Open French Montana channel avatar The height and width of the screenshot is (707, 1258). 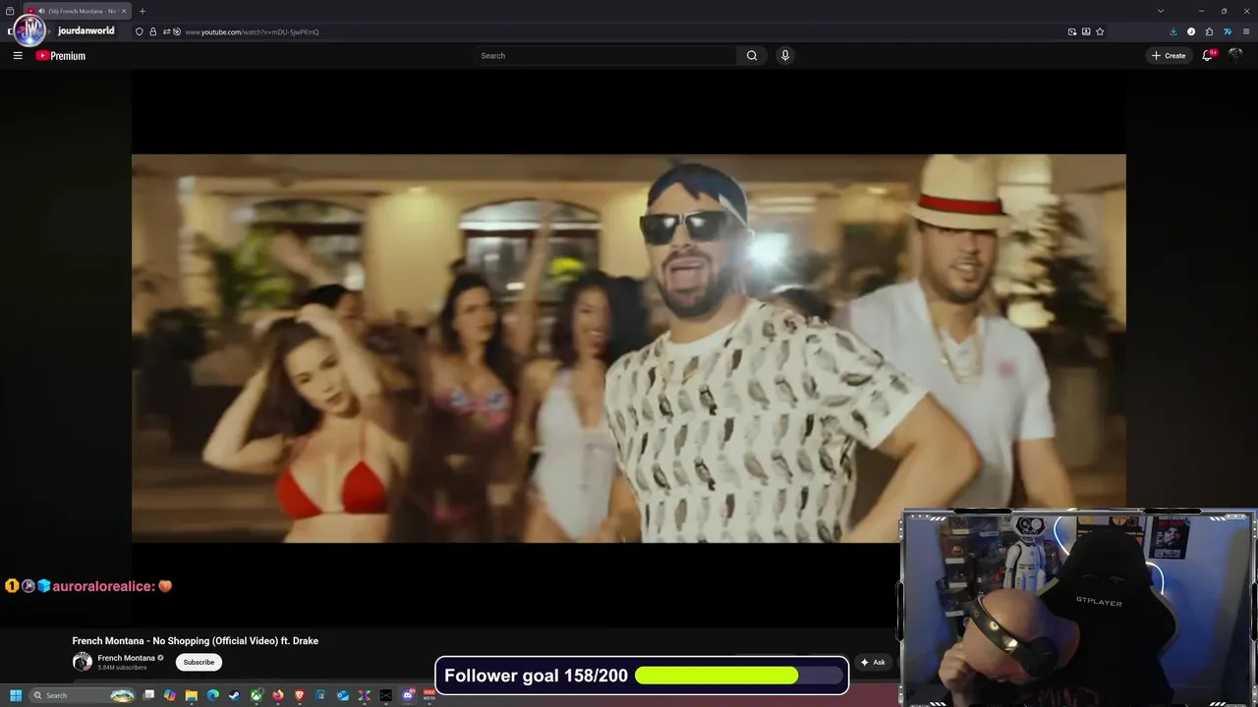pos(83,662)
